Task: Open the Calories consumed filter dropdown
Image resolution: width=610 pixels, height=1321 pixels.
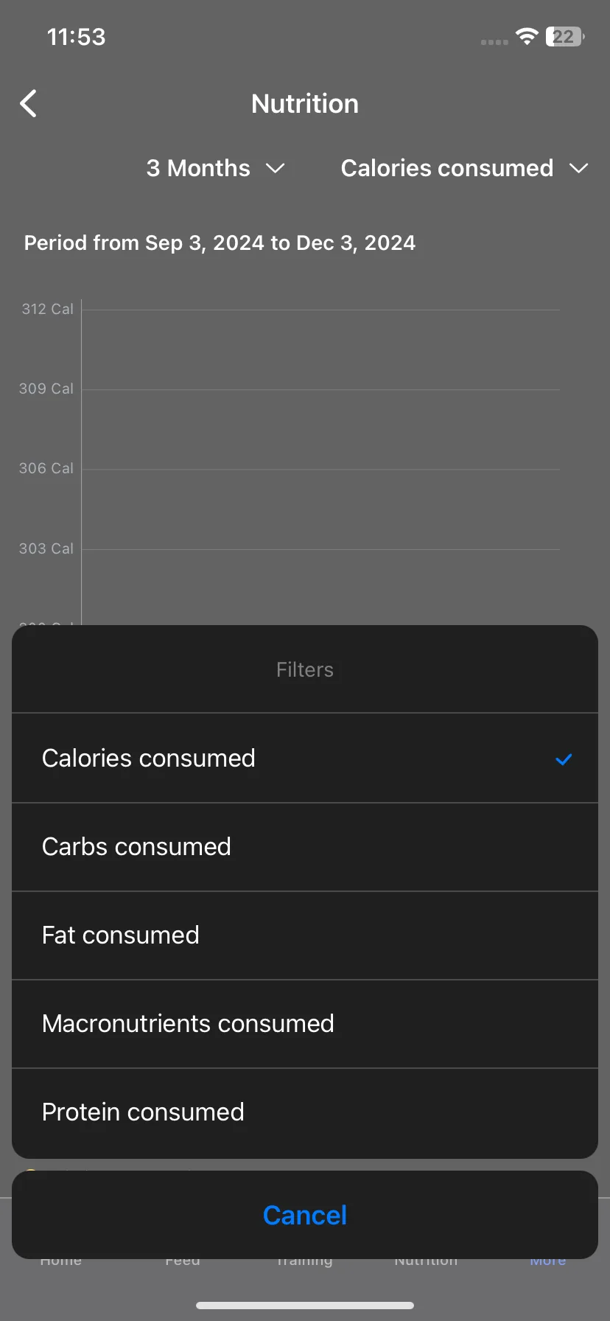Action: pyautogui.click(x=464, y=168)
